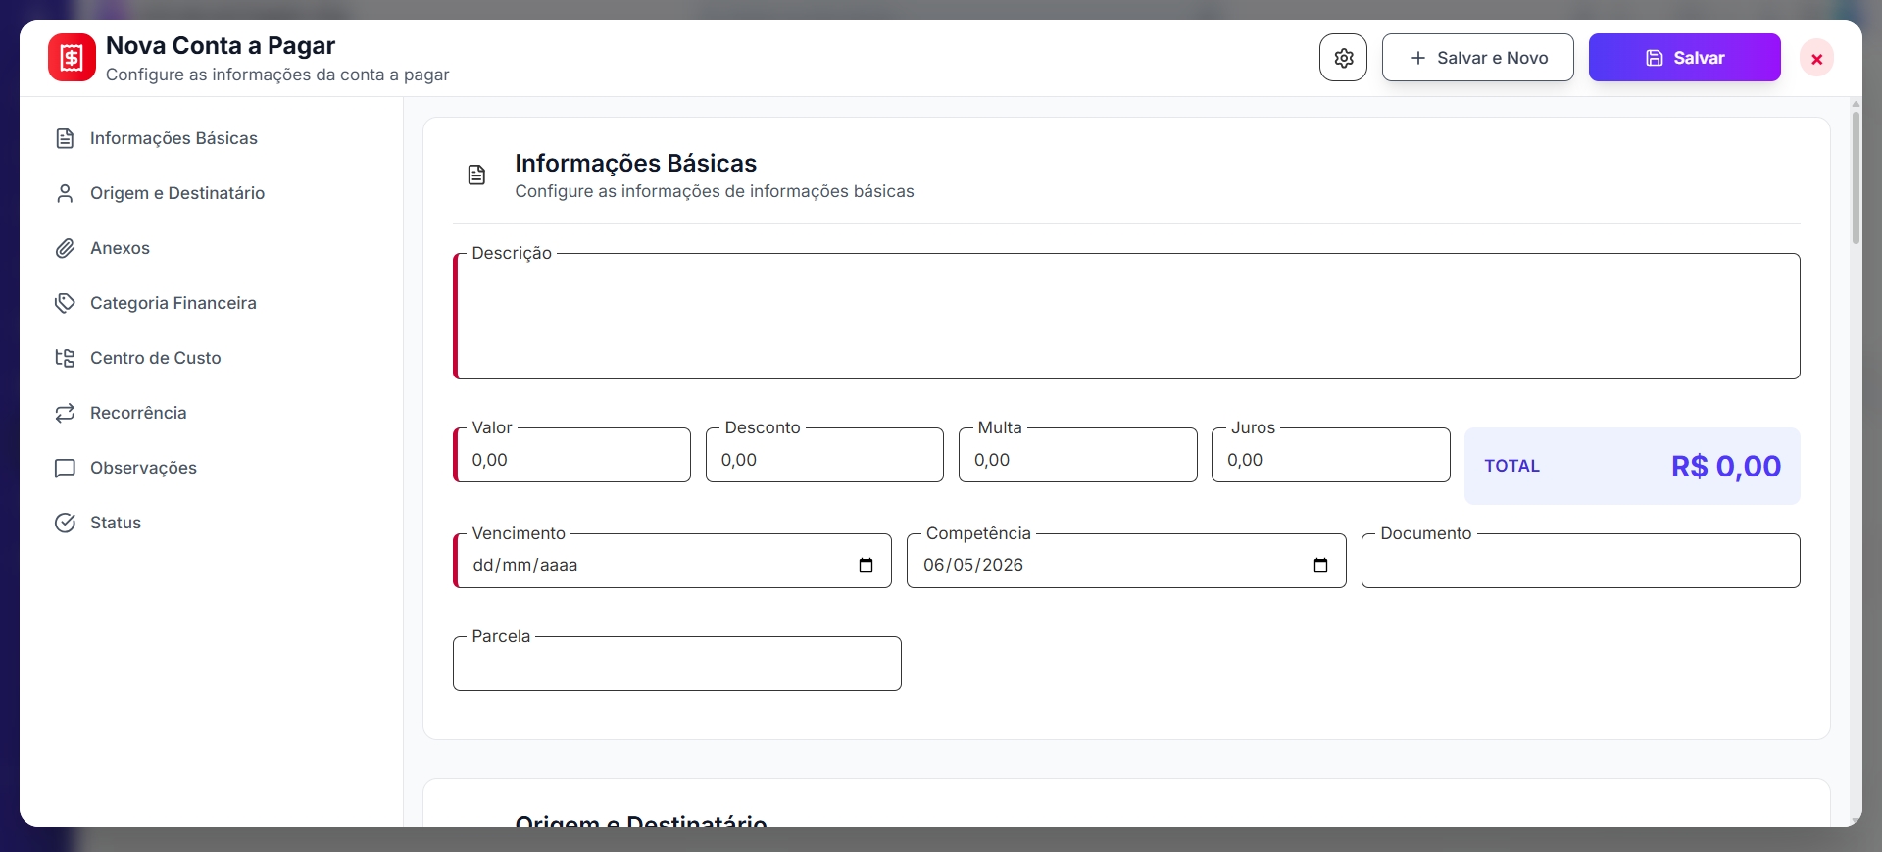Click the floppy disk icon in Salvar button
The image size is (1882, 852).
pyautogui.click(x=1655, y=58)
